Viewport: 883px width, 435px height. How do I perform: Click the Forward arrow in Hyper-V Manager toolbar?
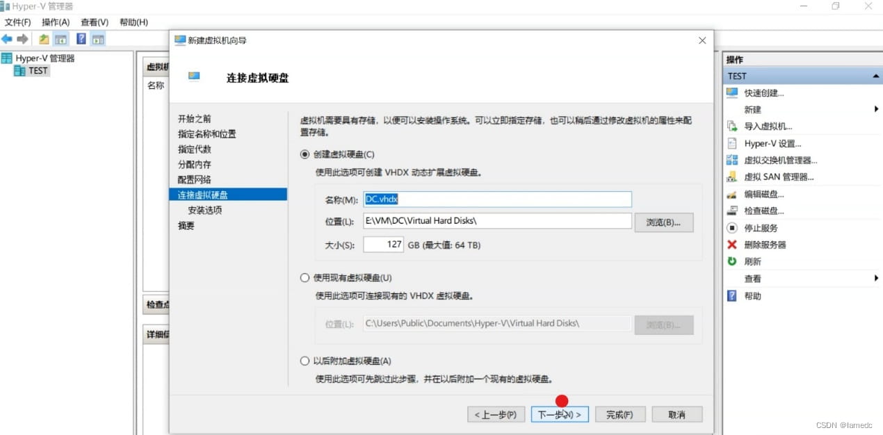22,39
